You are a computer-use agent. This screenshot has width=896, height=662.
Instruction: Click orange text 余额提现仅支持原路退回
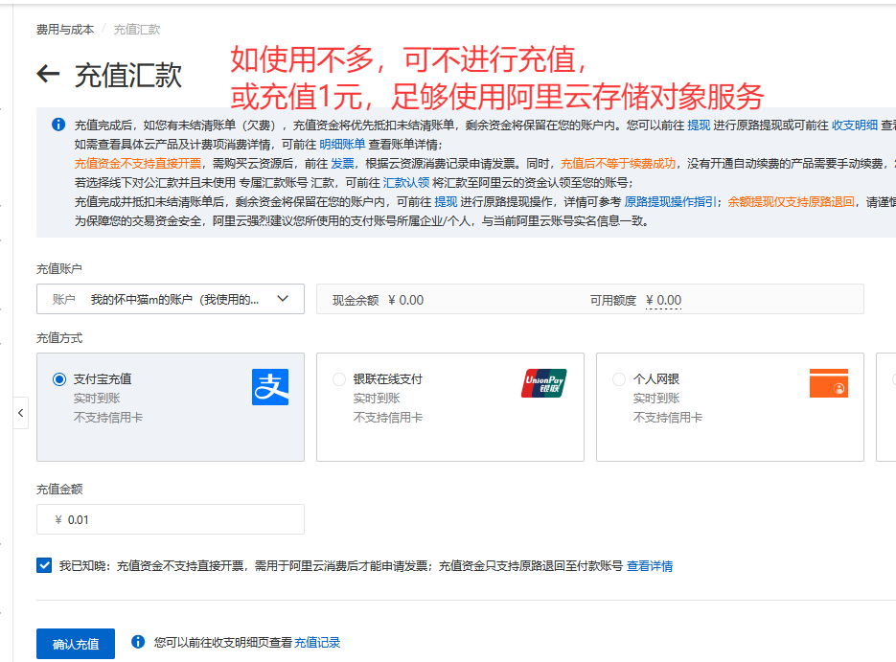point(791,201)
